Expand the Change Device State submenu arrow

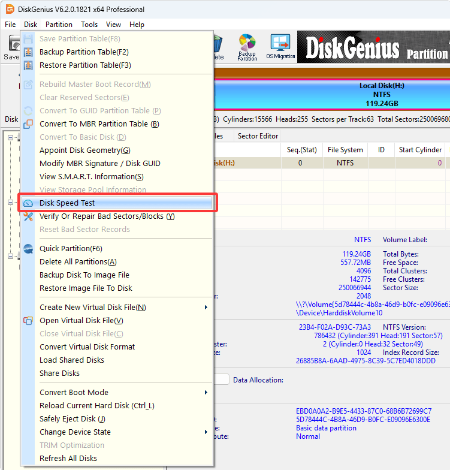[x=206, y=432]
